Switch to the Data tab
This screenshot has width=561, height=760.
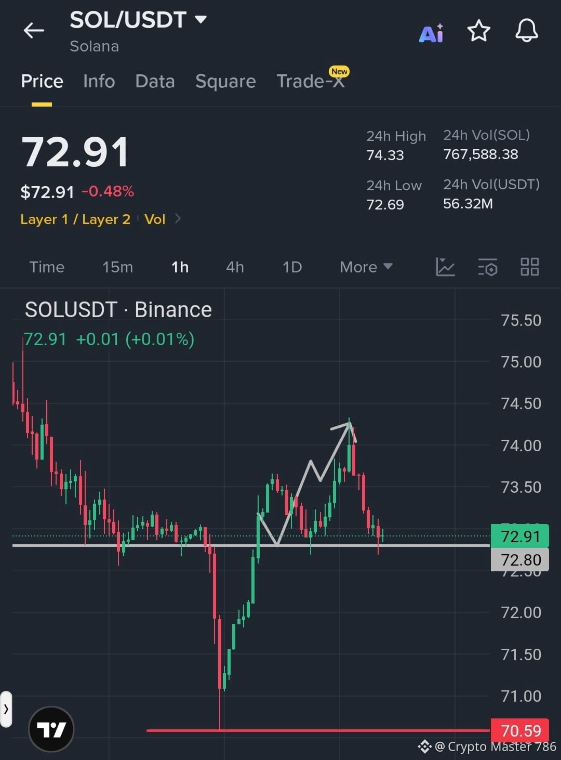click(x=155, y=81)
